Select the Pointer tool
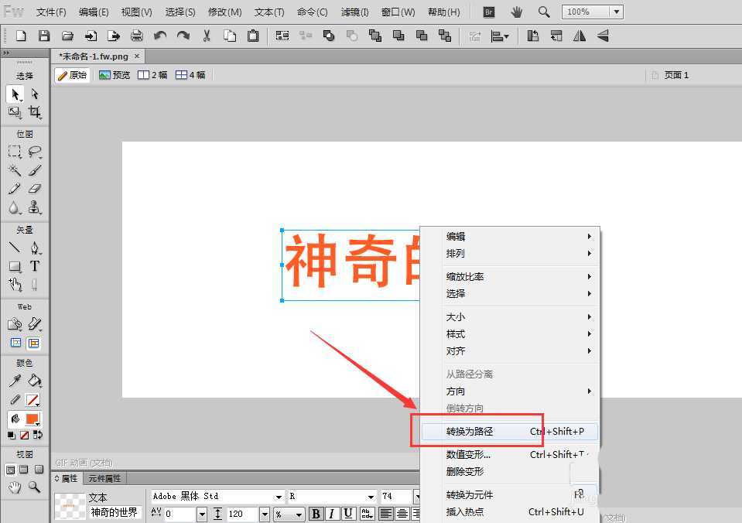This screenshot has height=523, width=742. tap(14, 94)
